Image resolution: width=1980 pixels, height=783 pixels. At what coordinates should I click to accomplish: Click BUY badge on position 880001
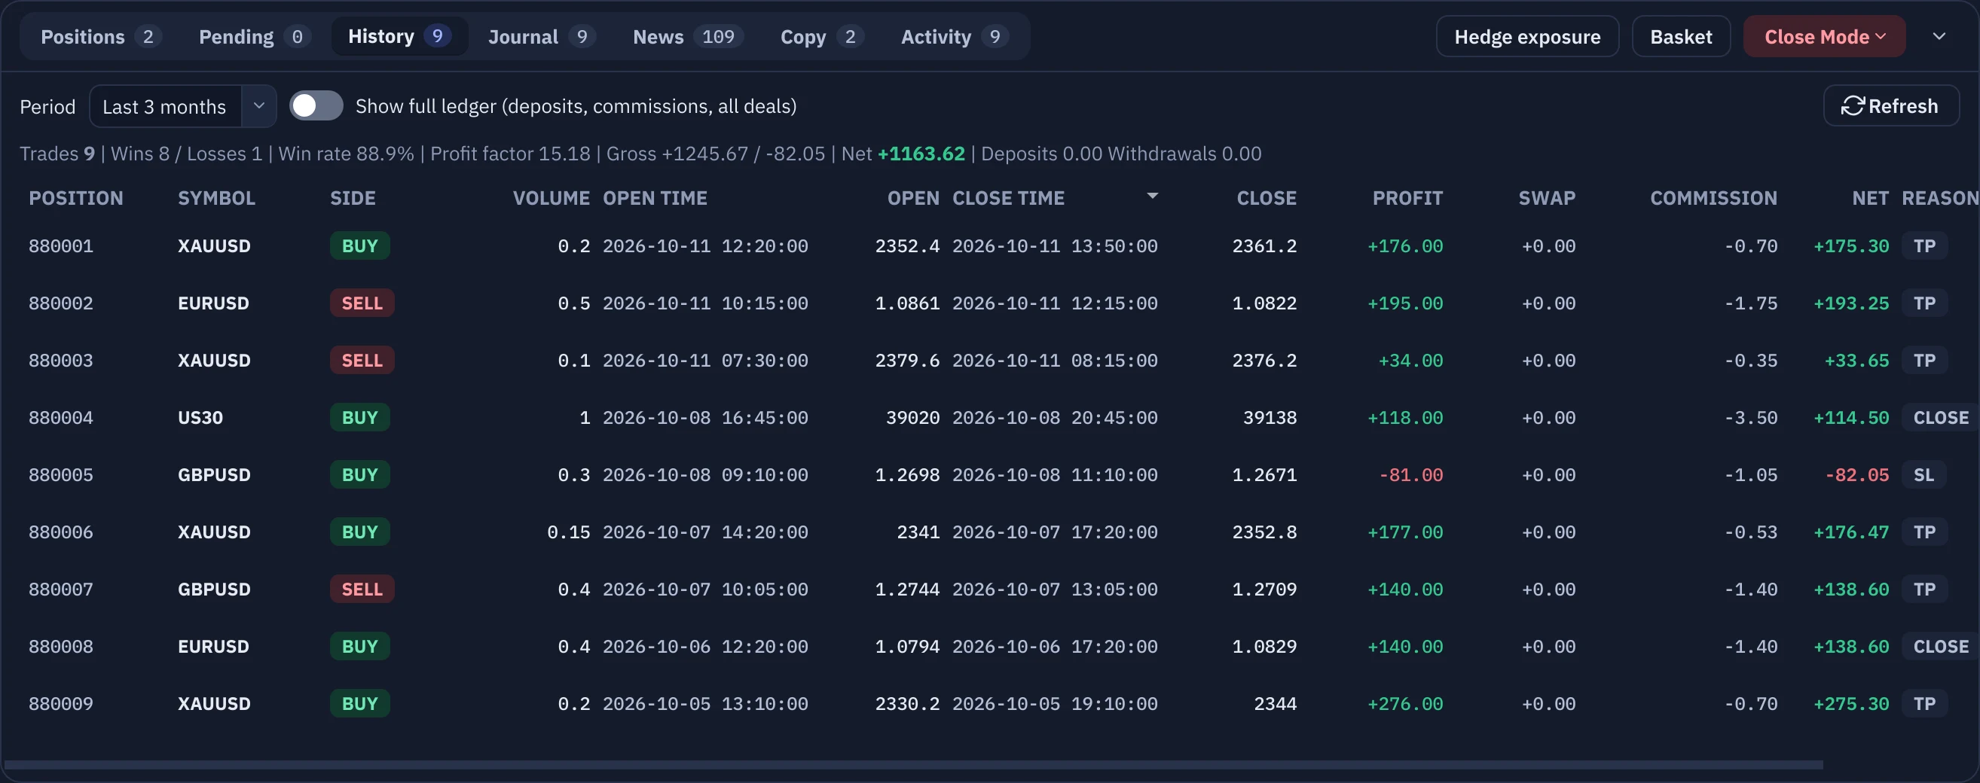click(359, 246)
